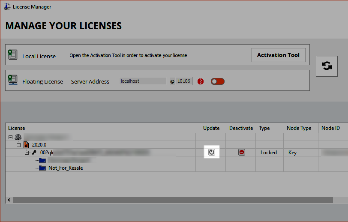Click the refresh licenses button
The width and height of the screenshot is (348, 222).
pos(327,66)
